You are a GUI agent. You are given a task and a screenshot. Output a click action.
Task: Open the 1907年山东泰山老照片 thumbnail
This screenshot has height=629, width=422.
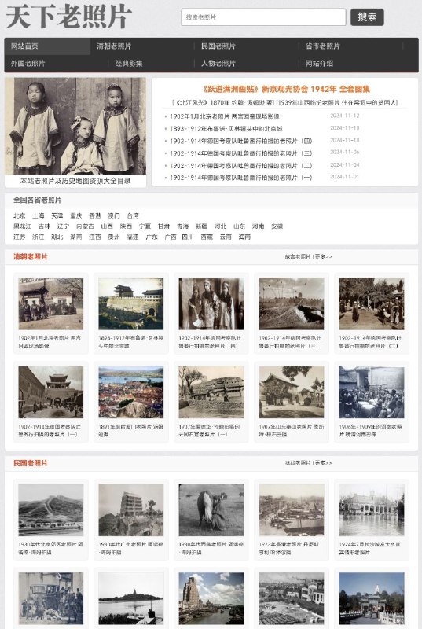292,392
